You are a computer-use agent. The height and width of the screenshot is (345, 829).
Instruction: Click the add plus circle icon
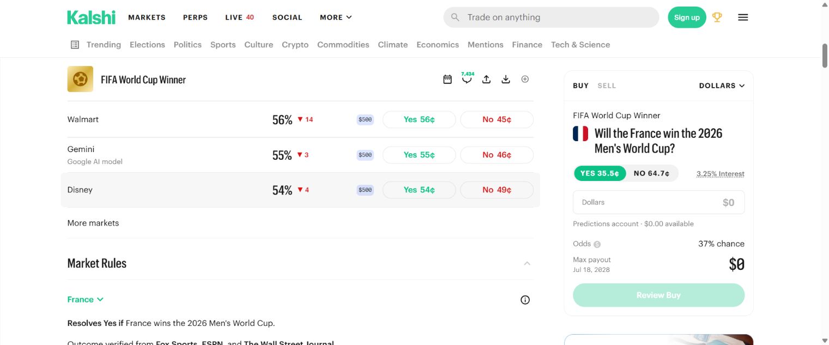point(525,79)
